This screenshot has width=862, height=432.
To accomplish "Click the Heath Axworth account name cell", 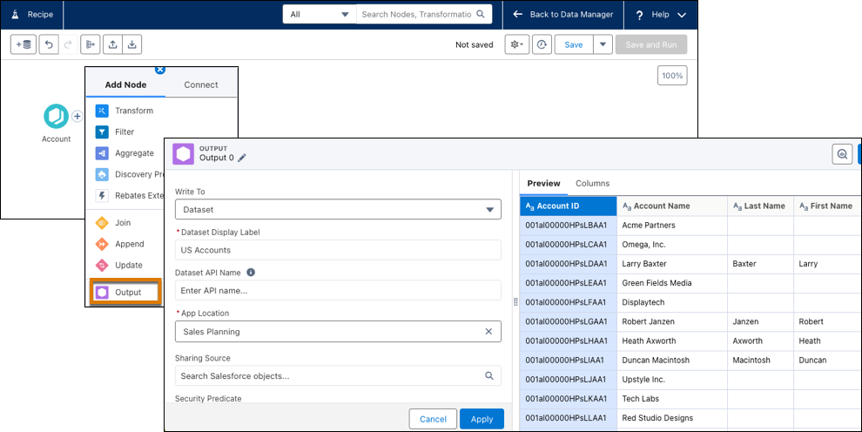I will point(672,341).
